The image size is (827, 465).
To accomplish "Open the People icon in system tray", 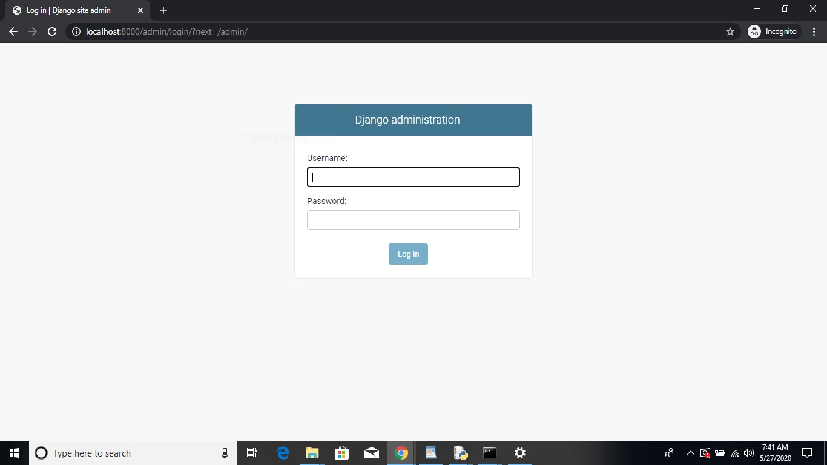I will (x=669, y=453).
